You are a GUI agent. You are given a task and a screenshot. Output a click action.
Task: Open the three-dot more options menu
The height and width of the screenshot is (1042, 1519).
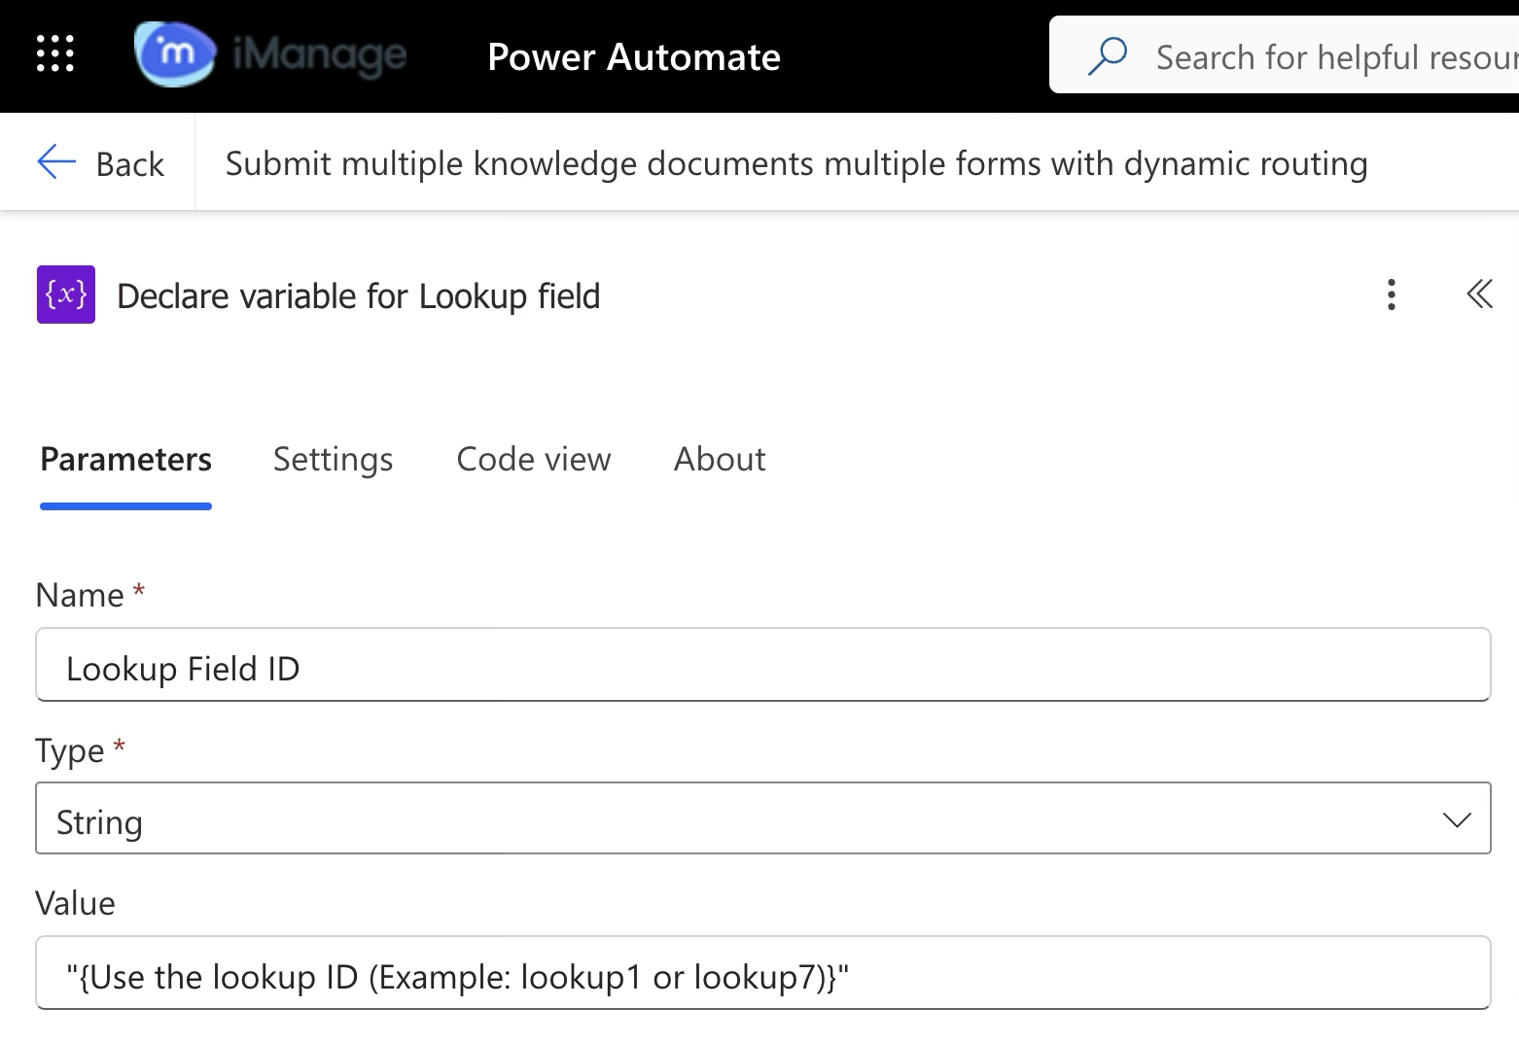pos(1392,295)
